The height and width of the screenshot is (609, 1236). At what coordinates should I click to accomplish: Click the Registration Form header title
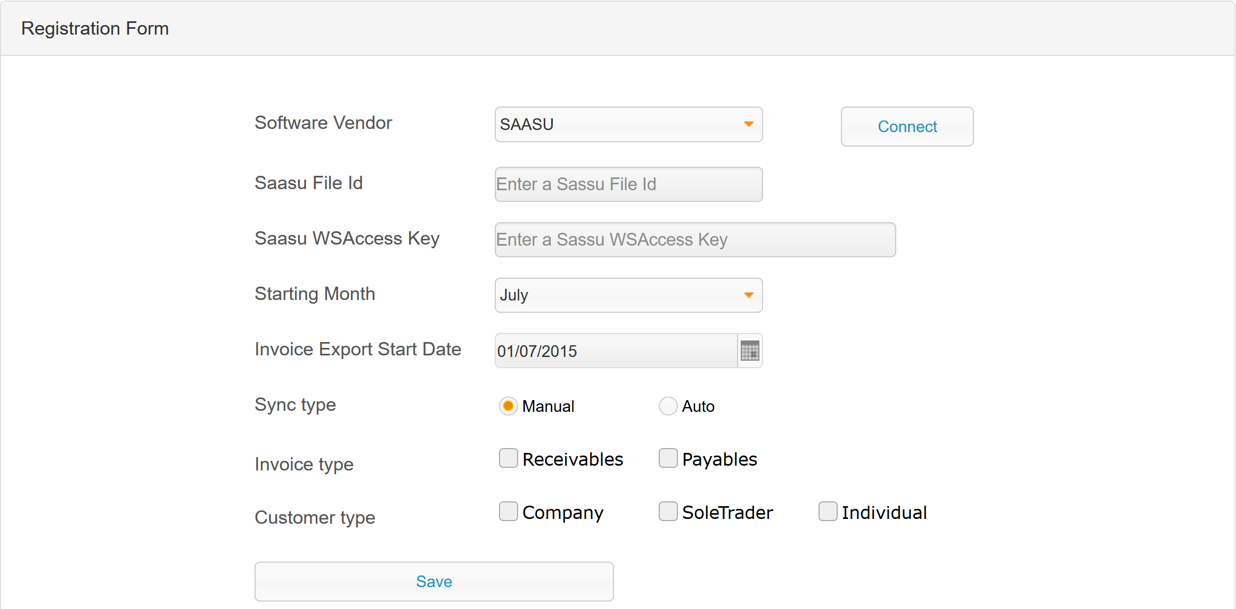pyautogui.click(x=95, y=28)
